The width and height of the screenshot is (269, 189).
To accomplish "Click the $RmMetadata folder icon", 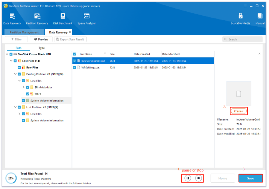I will click(x=32, y=88).
